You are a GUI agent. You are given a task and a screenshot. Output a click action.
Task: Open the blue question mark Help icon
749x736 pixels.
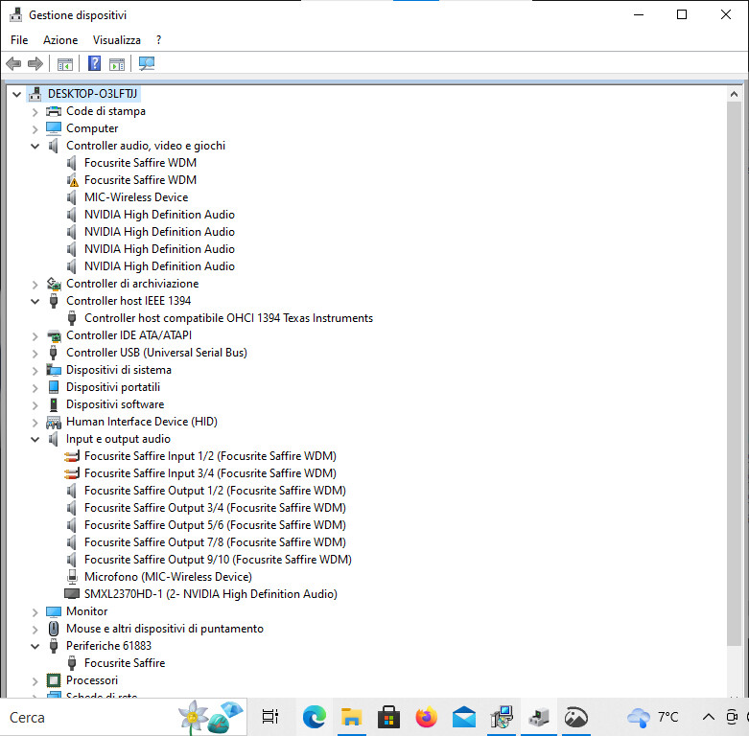pos(95,63)
